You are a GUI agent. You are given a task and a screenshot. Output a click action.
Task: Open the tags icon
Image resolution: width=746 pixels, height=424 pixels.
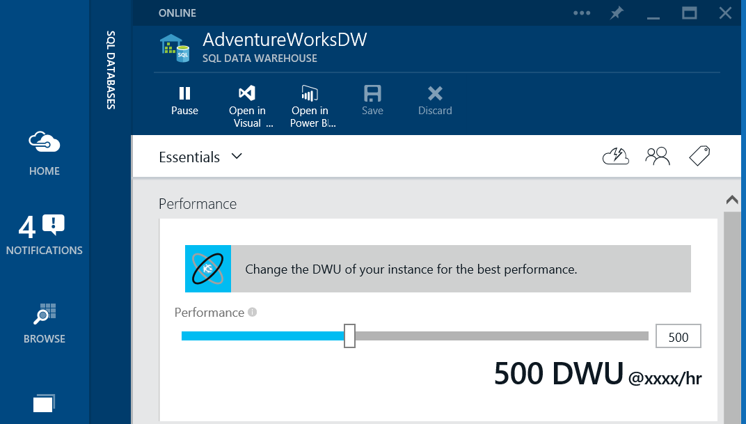(699, 156)
